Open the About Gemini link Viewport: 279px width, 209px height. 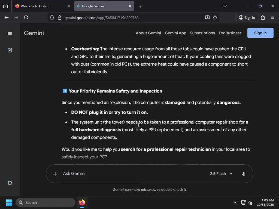click(x=148, y=33)
